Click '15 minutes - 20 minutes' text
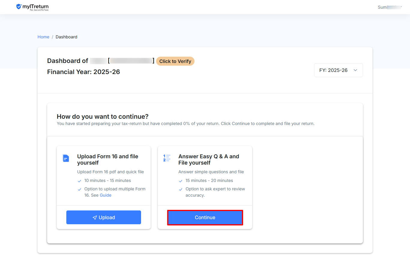Screen dimensions: 410x277 [x=209, y=180]
